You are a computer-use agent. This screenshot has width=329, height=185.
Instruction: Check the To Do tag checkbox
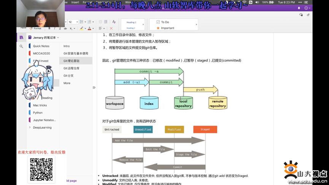coord(158,22)
